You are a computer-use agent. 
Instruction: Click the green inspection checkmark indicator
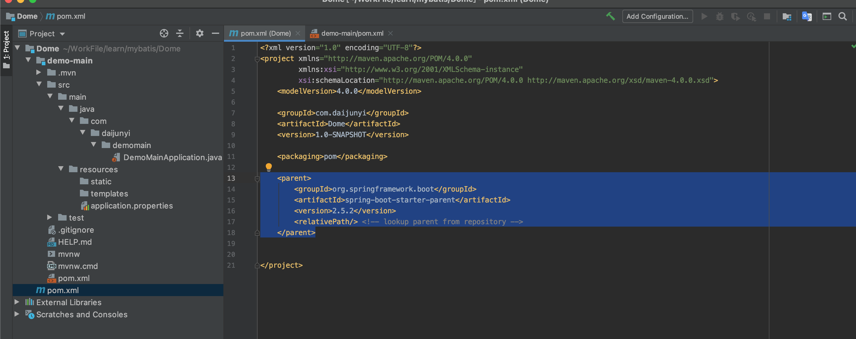pos(853,47)
